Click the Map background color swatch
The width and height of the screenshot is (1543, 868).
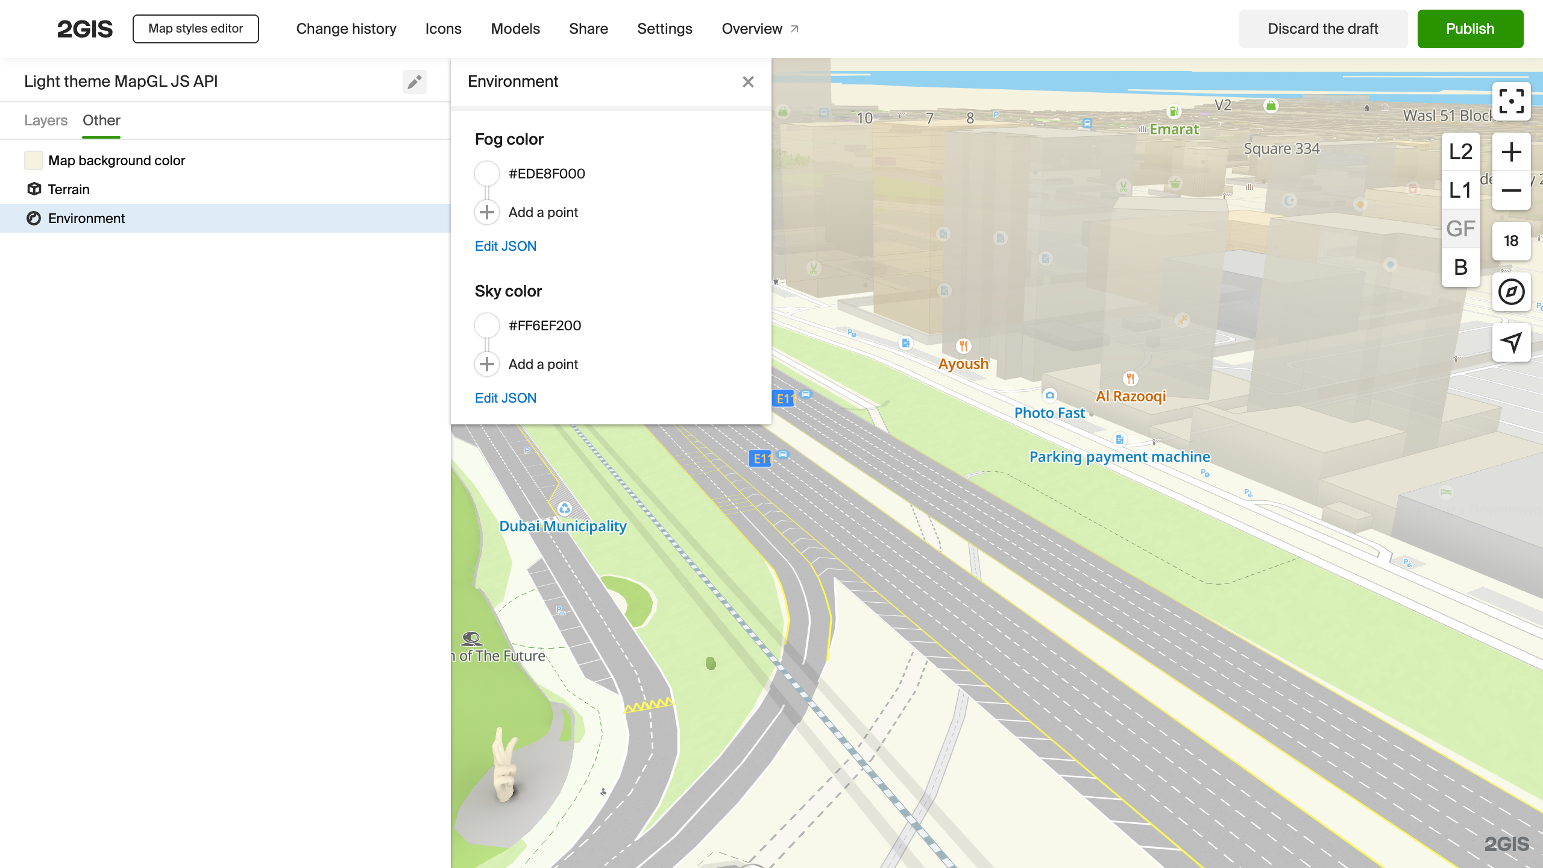coord(34,160)
